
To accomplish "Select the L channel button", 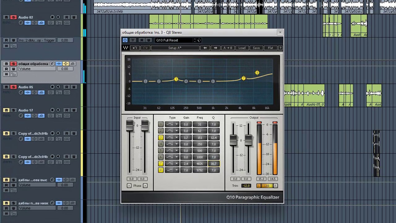I will point(259,186).
